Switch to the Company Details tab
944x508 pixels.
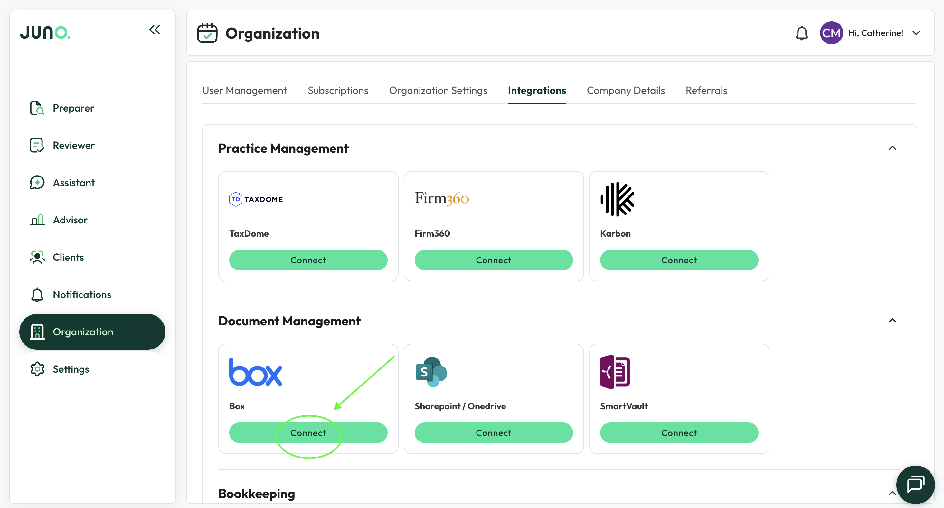[626, 90]
